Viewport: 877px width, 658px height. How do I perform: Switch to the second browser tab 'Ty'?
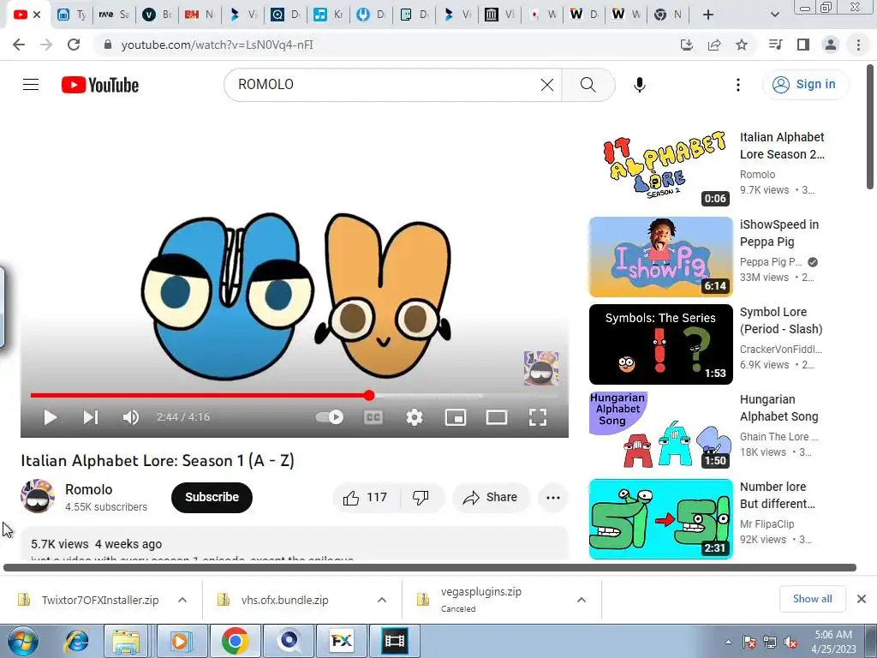pos(72,15)
